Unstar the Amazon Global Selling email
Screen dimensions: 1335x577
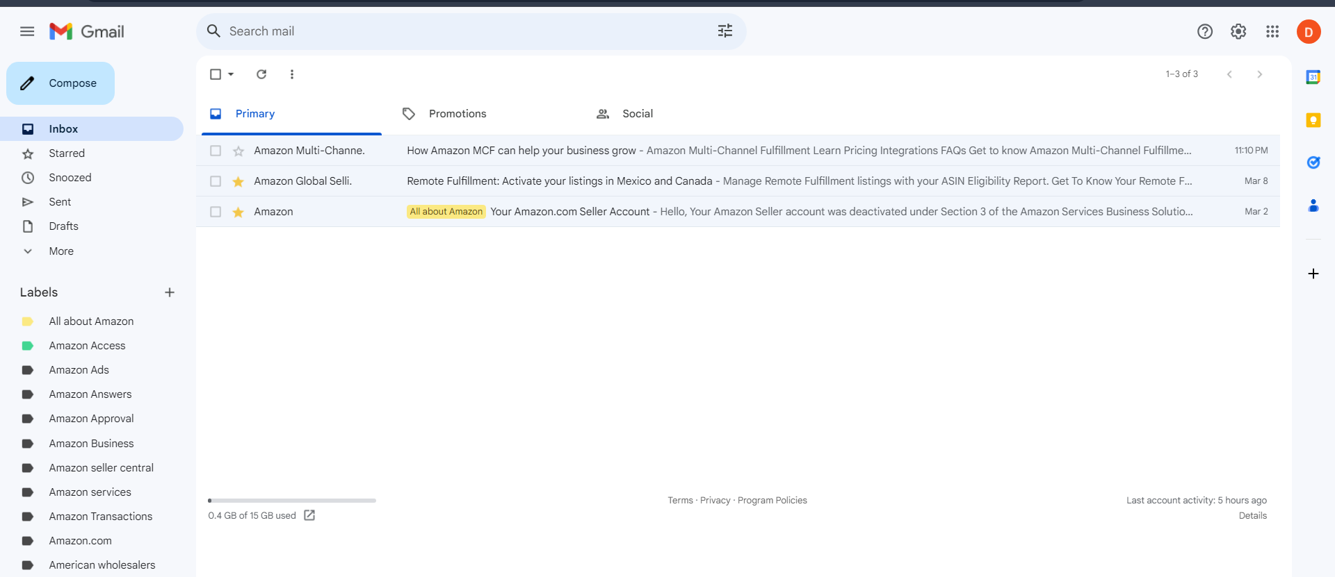pyautogui.click(x=238, y=181)
